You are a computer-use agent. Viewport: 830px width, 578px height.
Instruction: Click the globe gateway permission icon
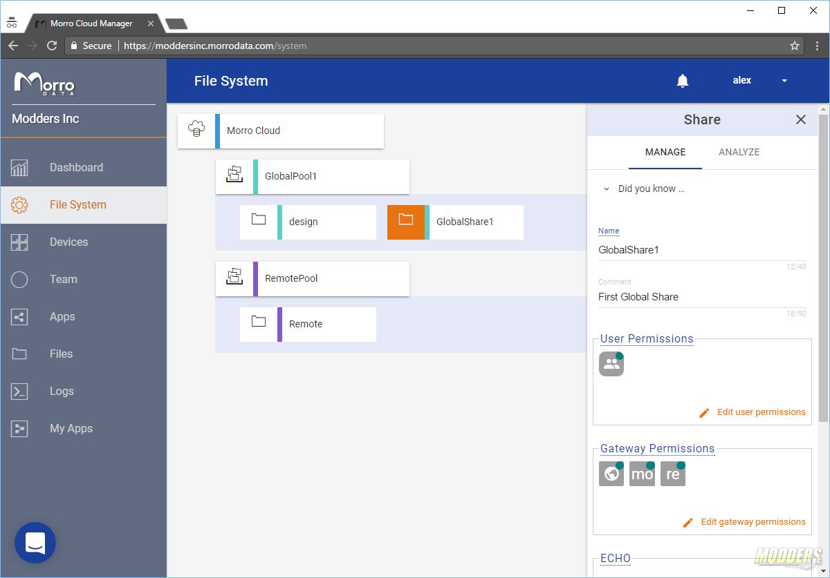tap(611, 474)
